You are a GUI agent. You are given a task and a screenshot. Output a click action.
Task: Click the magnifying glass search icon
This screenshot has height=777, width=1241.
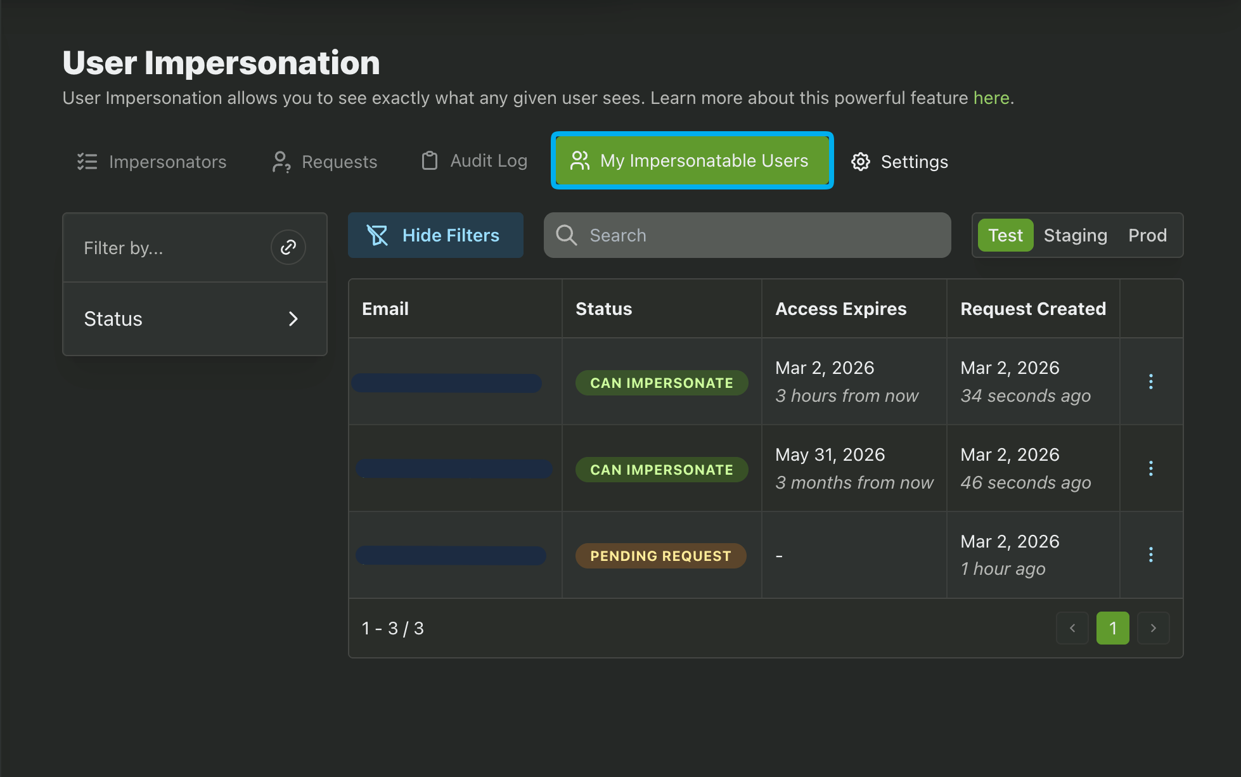(566, 235)
